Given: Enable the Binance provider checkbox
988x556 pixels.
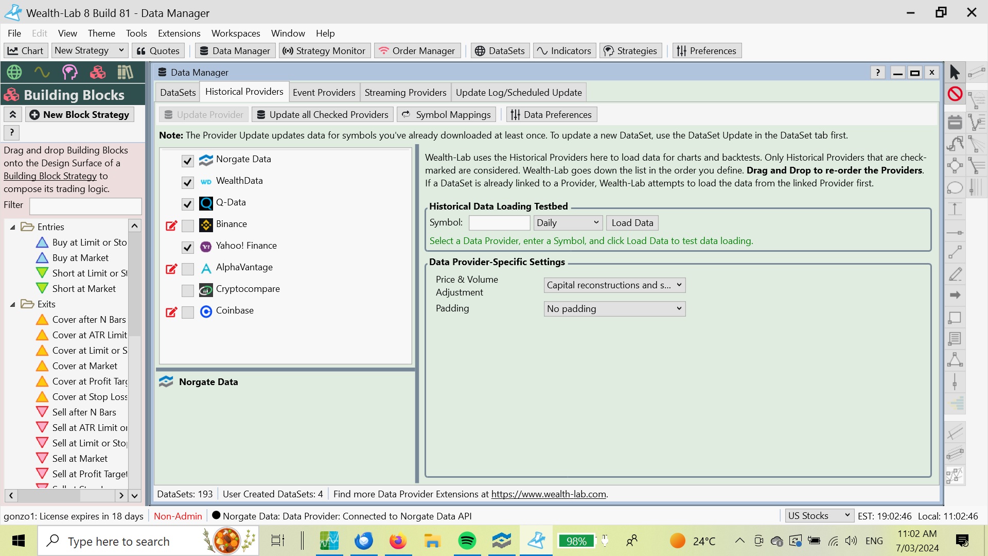Looking at the screenshot, I should click(188, 226).
